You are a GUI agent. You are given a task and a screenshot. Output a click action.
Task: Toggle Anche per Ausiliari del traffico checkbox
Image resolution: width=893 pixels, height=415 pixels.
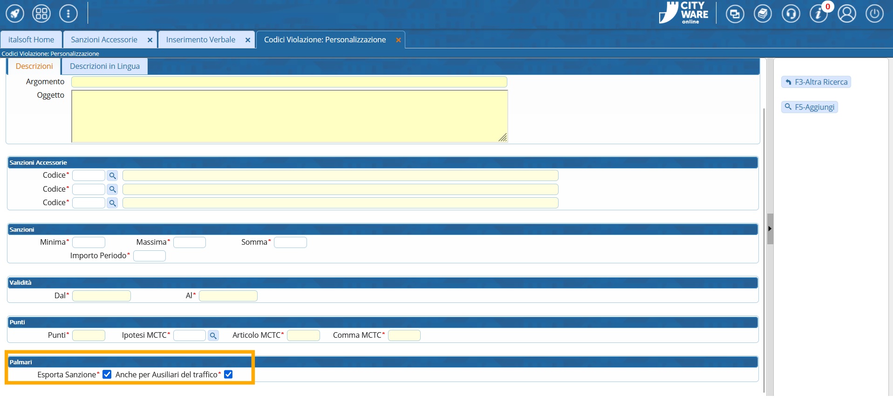[228, 375]
